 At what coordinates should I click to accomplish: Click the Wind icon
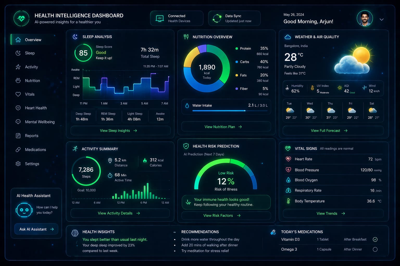point(364,88)
